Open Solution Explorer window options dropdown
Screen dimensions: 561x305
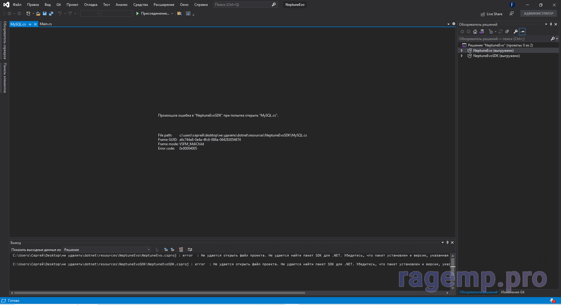(x=546, y=24)
